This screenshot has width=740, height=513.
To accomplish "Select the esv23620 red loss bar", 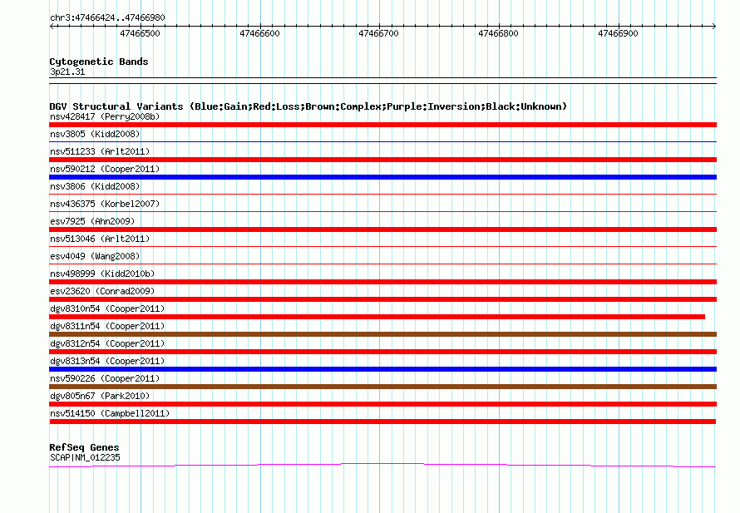I will [382, 299].
